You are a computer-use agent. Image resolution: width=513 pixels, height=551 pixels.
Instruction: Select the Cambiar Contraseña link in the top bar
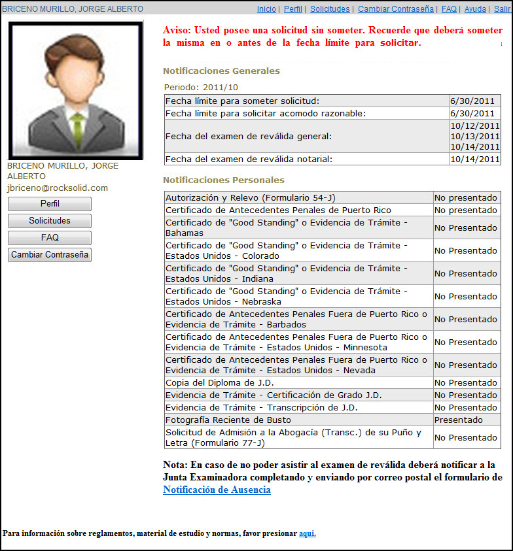pos(396,9)
